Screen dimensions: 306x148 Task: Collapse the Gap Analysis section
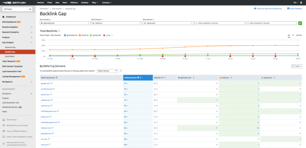pos(31,42)
